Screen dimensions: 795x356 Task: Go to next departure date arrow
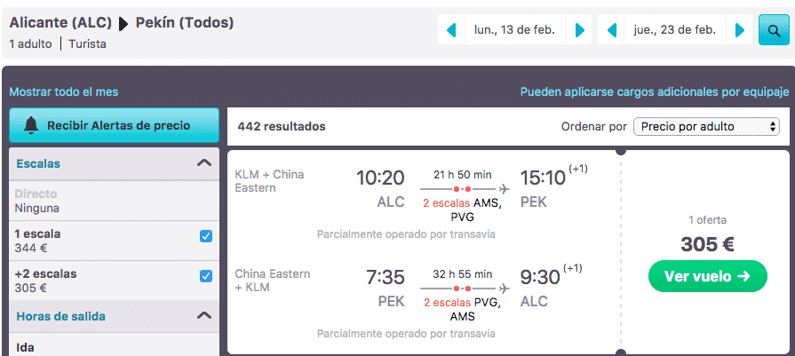click(580, 30)
